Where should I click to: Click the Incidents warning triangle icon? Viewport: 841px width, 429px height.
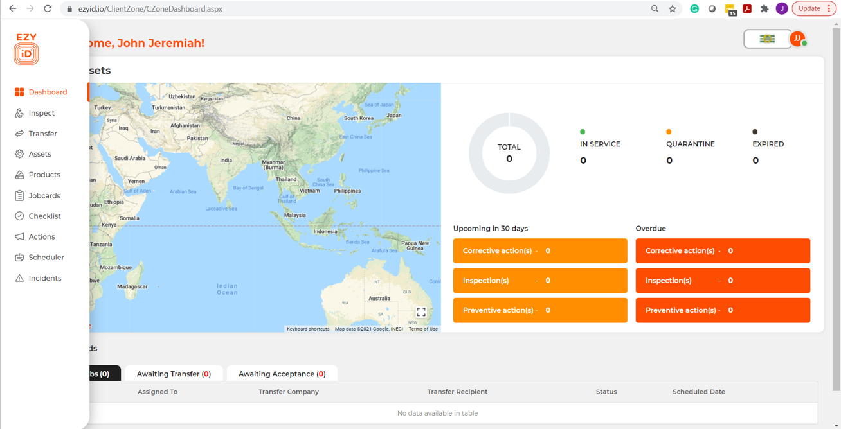[x=19, y=277]
